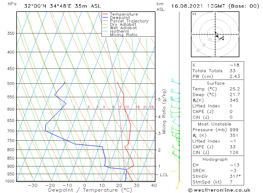The image size is (263, 193).
Task: Click the Dewpoint / Temperature (°C) axis title
Action: 90,190
